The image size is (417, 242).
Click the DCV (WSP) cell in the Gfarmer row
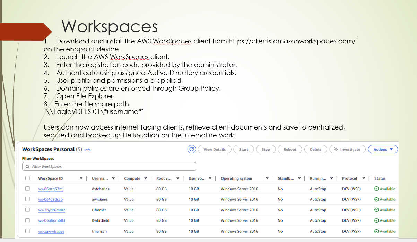click(x=351, y=210)
